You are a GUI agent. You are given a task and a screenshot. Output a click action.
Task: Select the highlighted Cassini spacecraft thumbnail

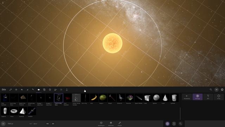tap(58, 98)
